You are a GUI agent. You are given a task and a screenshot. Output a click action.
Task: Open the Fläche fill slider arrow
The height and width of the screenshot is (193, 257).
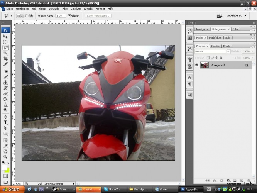pyautogui.click(x=253, y=58)
